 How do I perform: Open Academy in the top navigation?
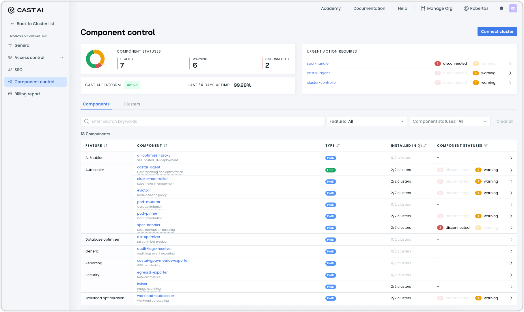point(331,8)
